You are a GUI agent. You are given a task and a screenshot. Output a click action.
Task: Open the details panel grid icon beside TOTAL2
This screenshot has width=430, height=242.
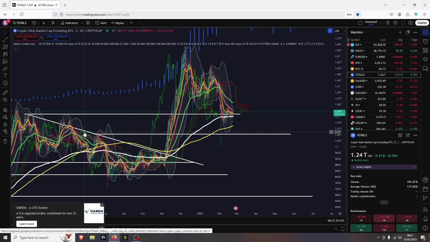pos(400,135)
